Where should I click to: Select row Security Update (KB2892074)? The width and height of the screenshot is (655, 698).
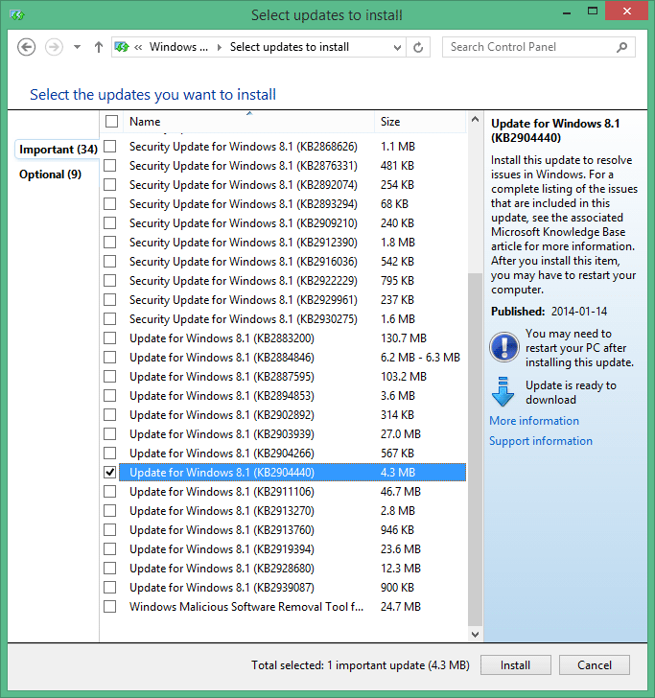click(x=292, y=185)
